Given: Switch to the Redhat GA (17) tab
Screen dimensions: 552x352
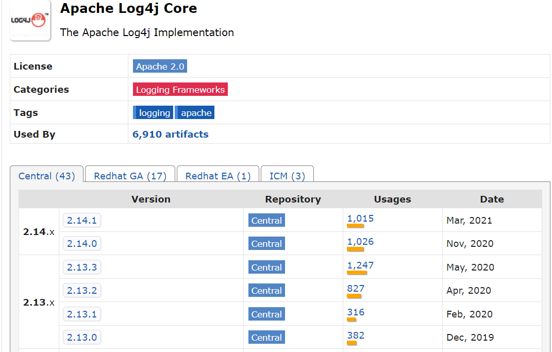Looking at the screenshot, I should 130,176.
